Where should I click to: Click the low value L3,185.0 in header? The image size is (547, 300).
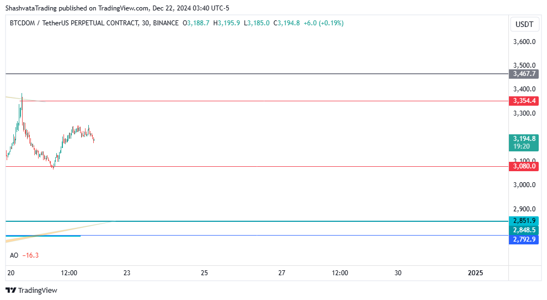[257, 23]
